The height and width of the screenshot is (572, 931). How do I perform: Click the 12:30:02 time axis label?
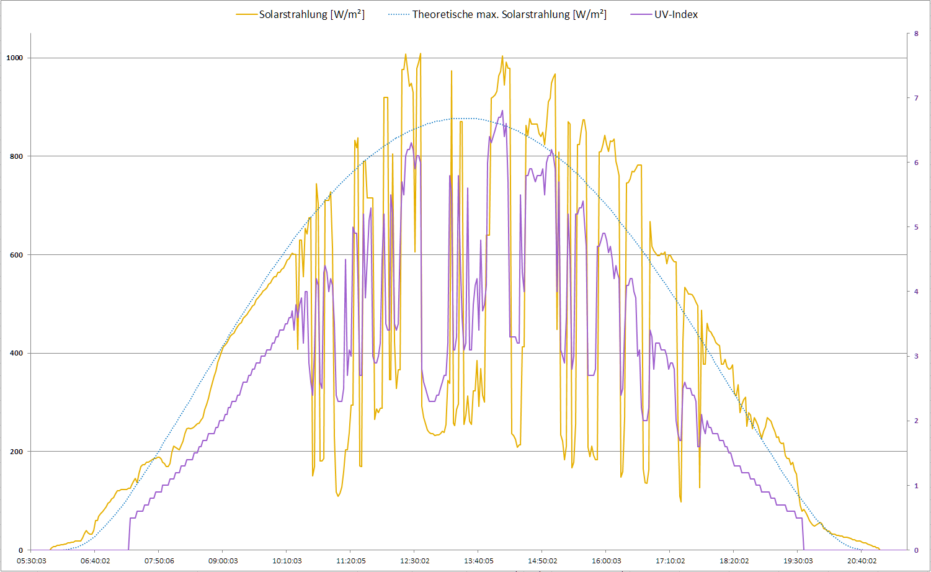click(x=414, y=561)
